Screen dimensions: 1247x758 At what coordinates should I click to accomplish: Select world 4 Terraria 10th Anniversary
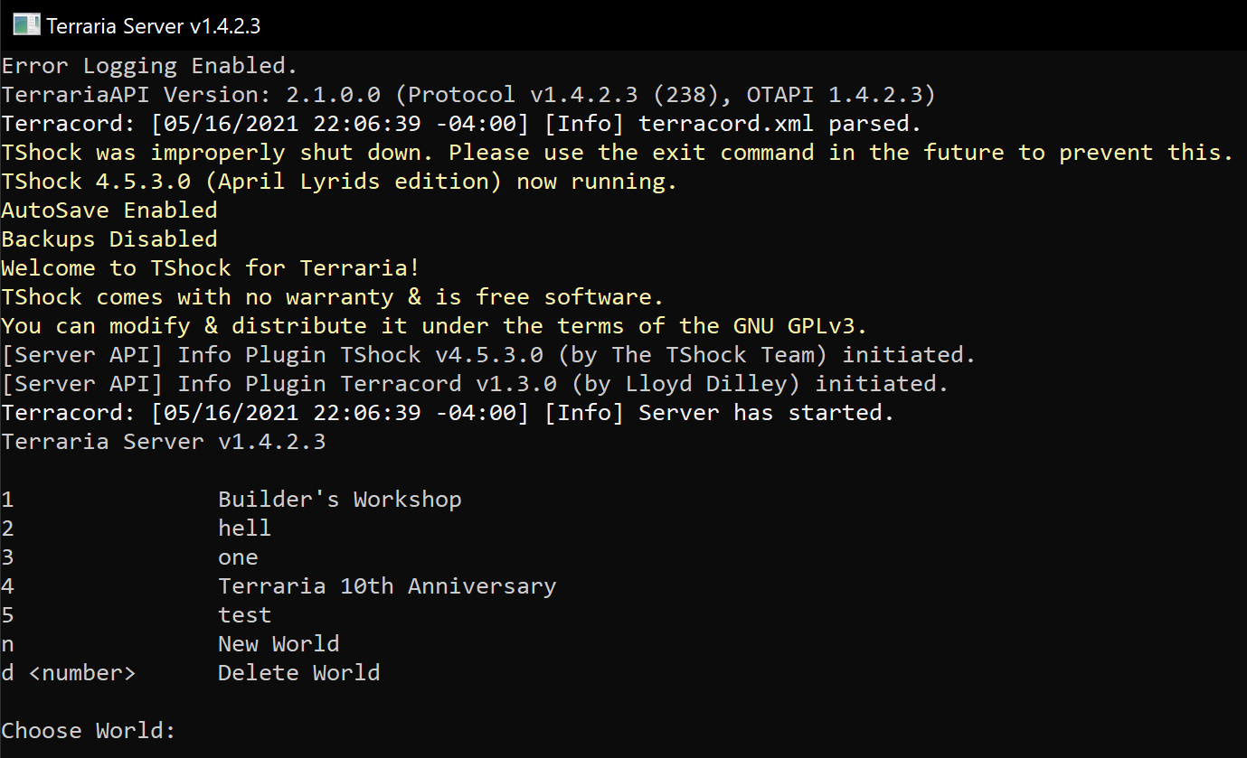click(387, 585)
